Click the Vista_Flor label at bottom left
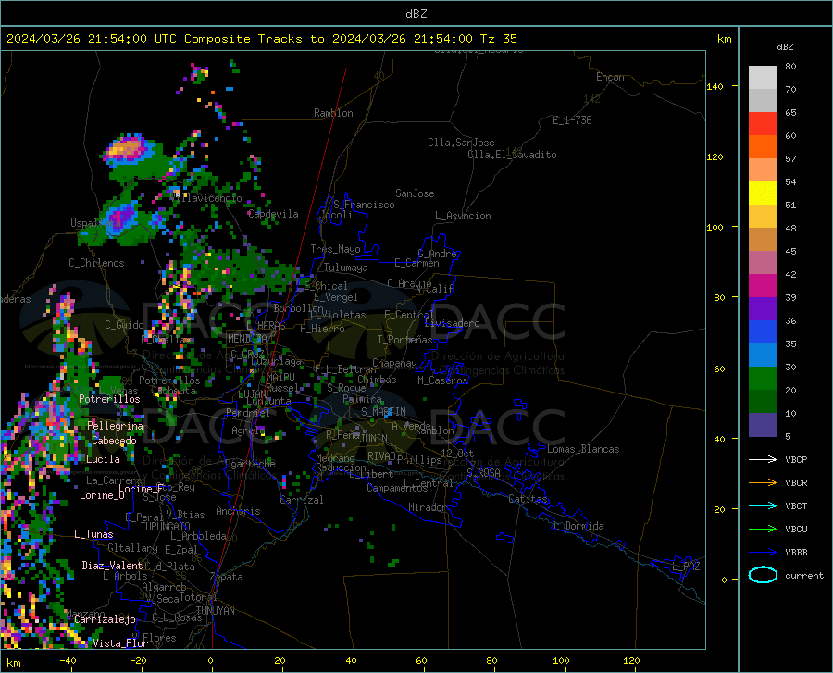This screenshot has width=833, height=673. pyautogui.click(x=120, y=643)
